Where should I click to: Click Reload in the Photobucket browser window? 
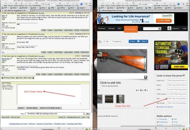(118, 4)
